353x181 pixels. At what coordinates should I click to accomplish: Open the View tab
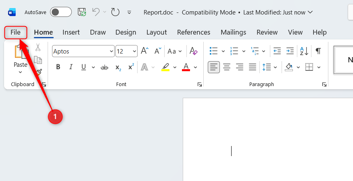(295, 32)
